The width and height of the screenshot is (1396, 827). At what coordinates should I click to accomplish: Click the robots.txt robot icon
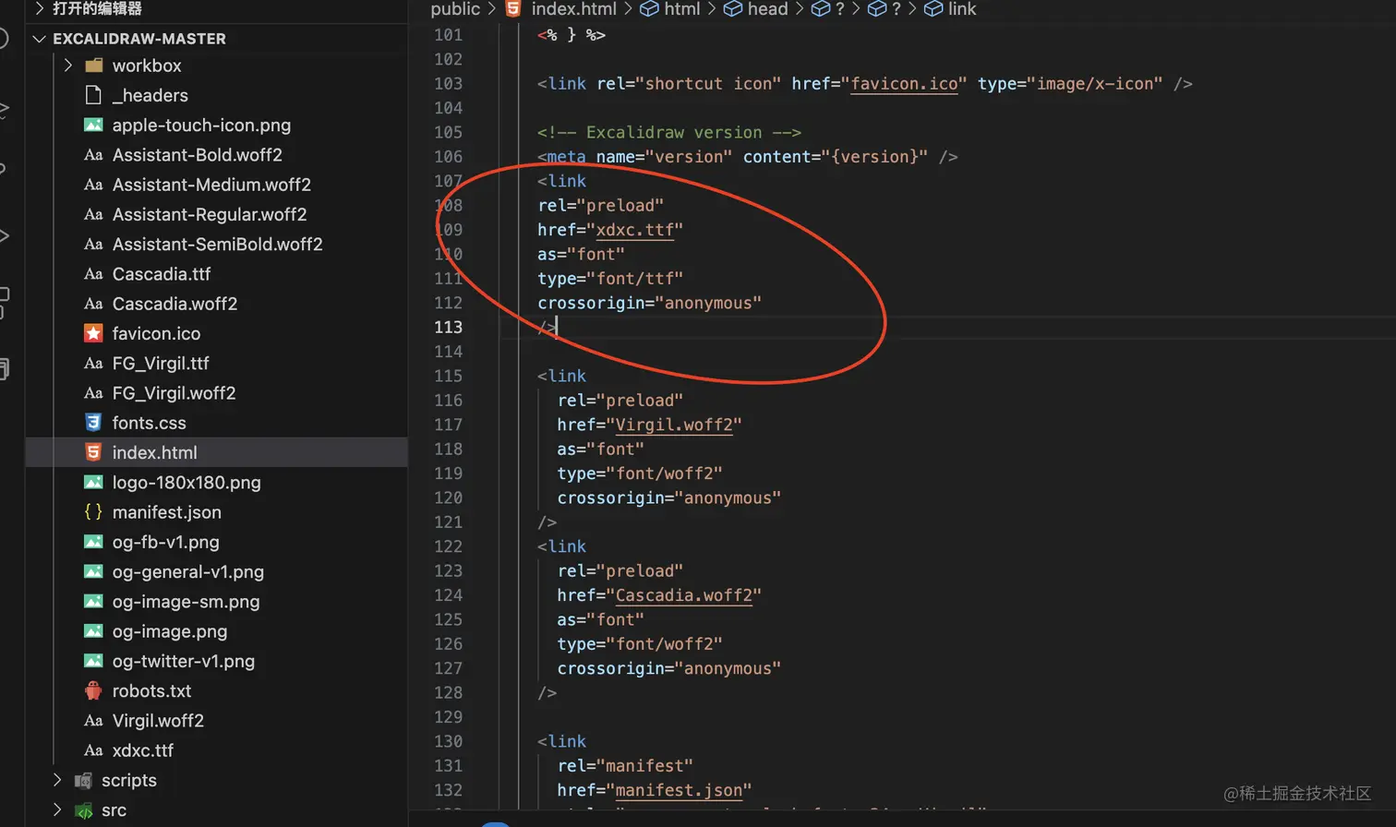93,690
